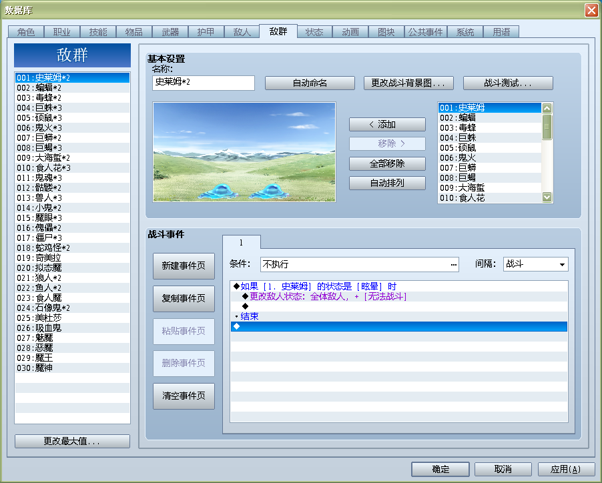Close the 数据库 window
This screenshot has width=602, height=483.
tap(591, 10)
